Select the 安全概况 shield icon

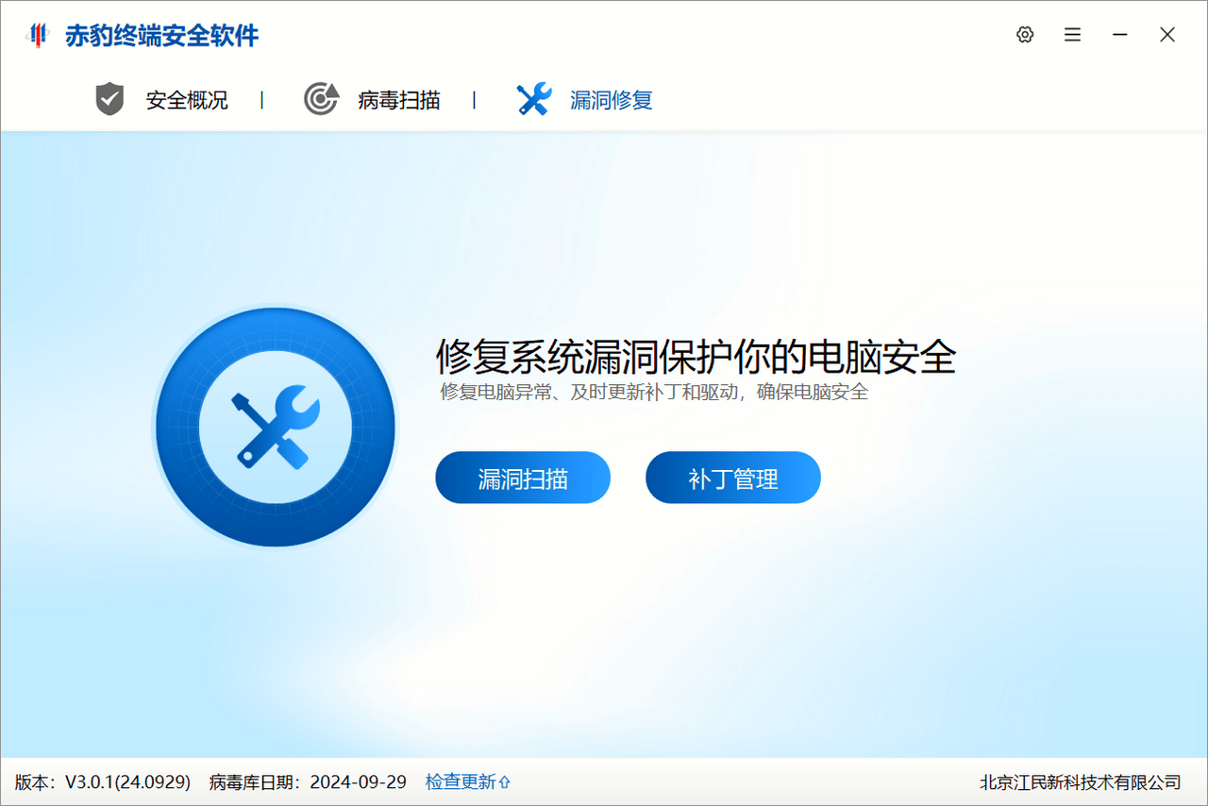[x=109, y=97]
